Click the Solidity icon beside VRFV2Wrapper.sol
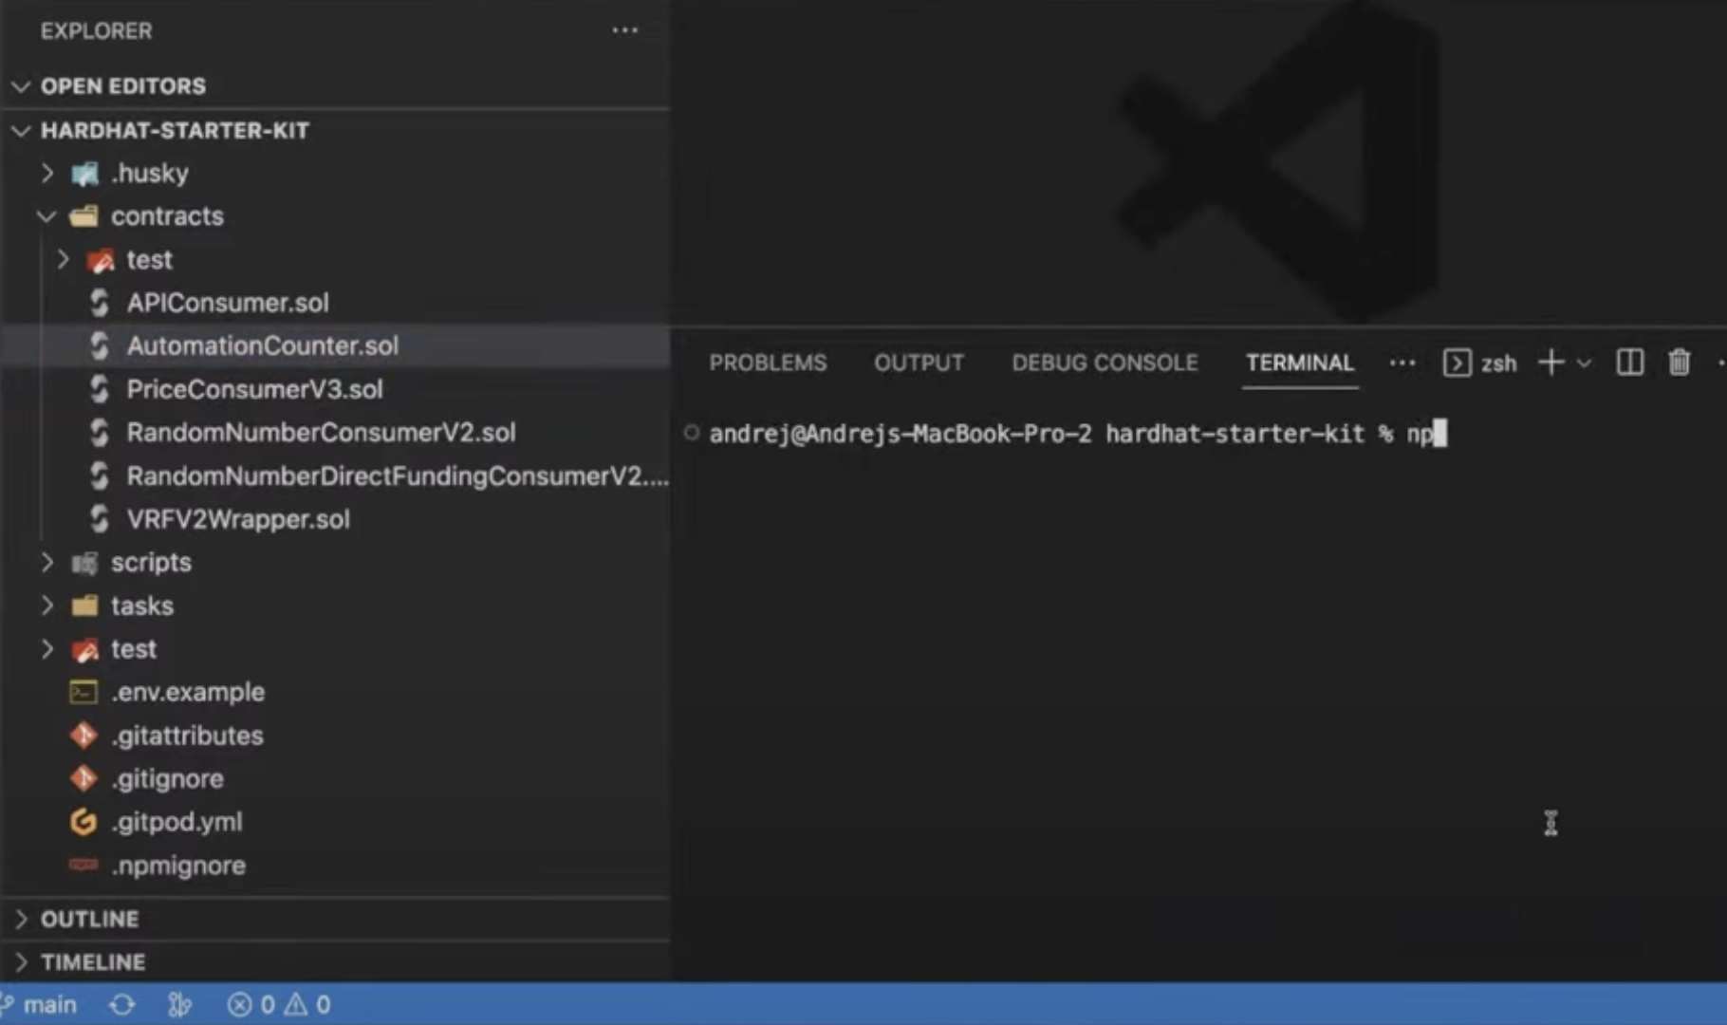This screenshot has width=1727, height=1025. pos(100,519)
